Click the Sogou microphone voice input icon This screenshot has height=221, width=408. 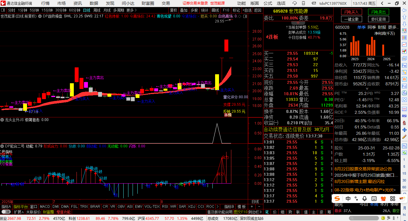(364, 199)
